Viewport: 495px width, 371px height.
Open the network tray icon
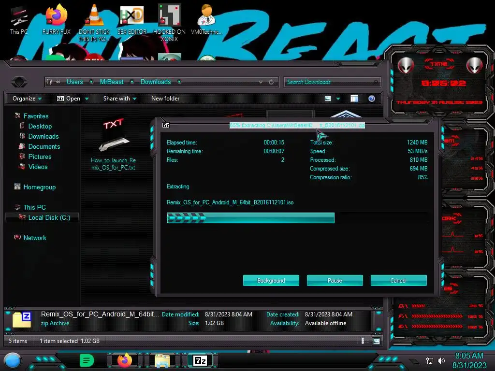point(429,360)
